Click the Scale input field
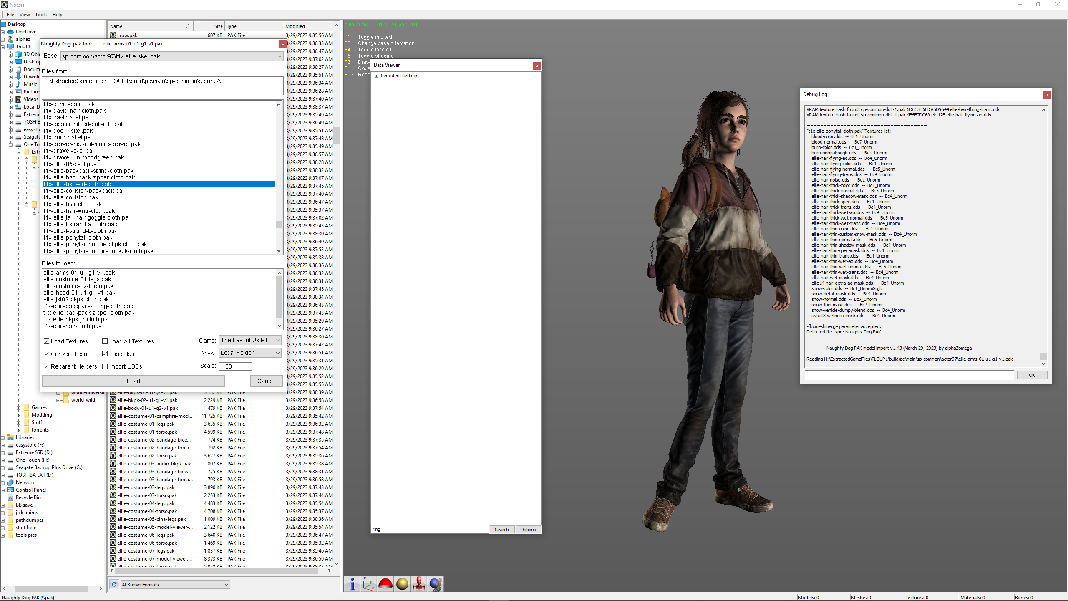This screenshot has height=601, width=1068. (x=236, y=366)
